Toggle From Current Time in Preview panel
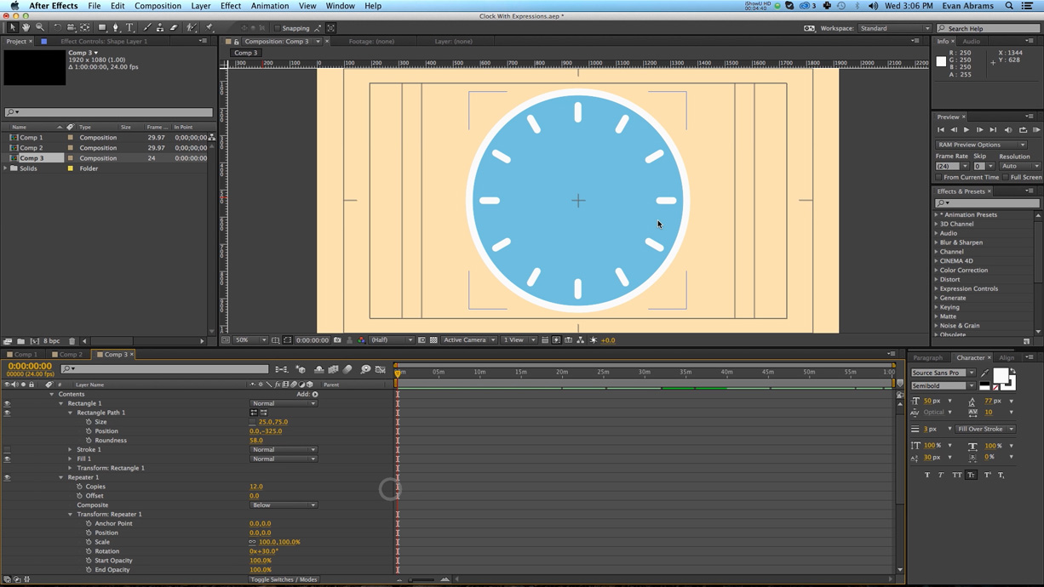The width and height of the screenshot is (1044, 587). pyautogui.click(x=939, y=177)
